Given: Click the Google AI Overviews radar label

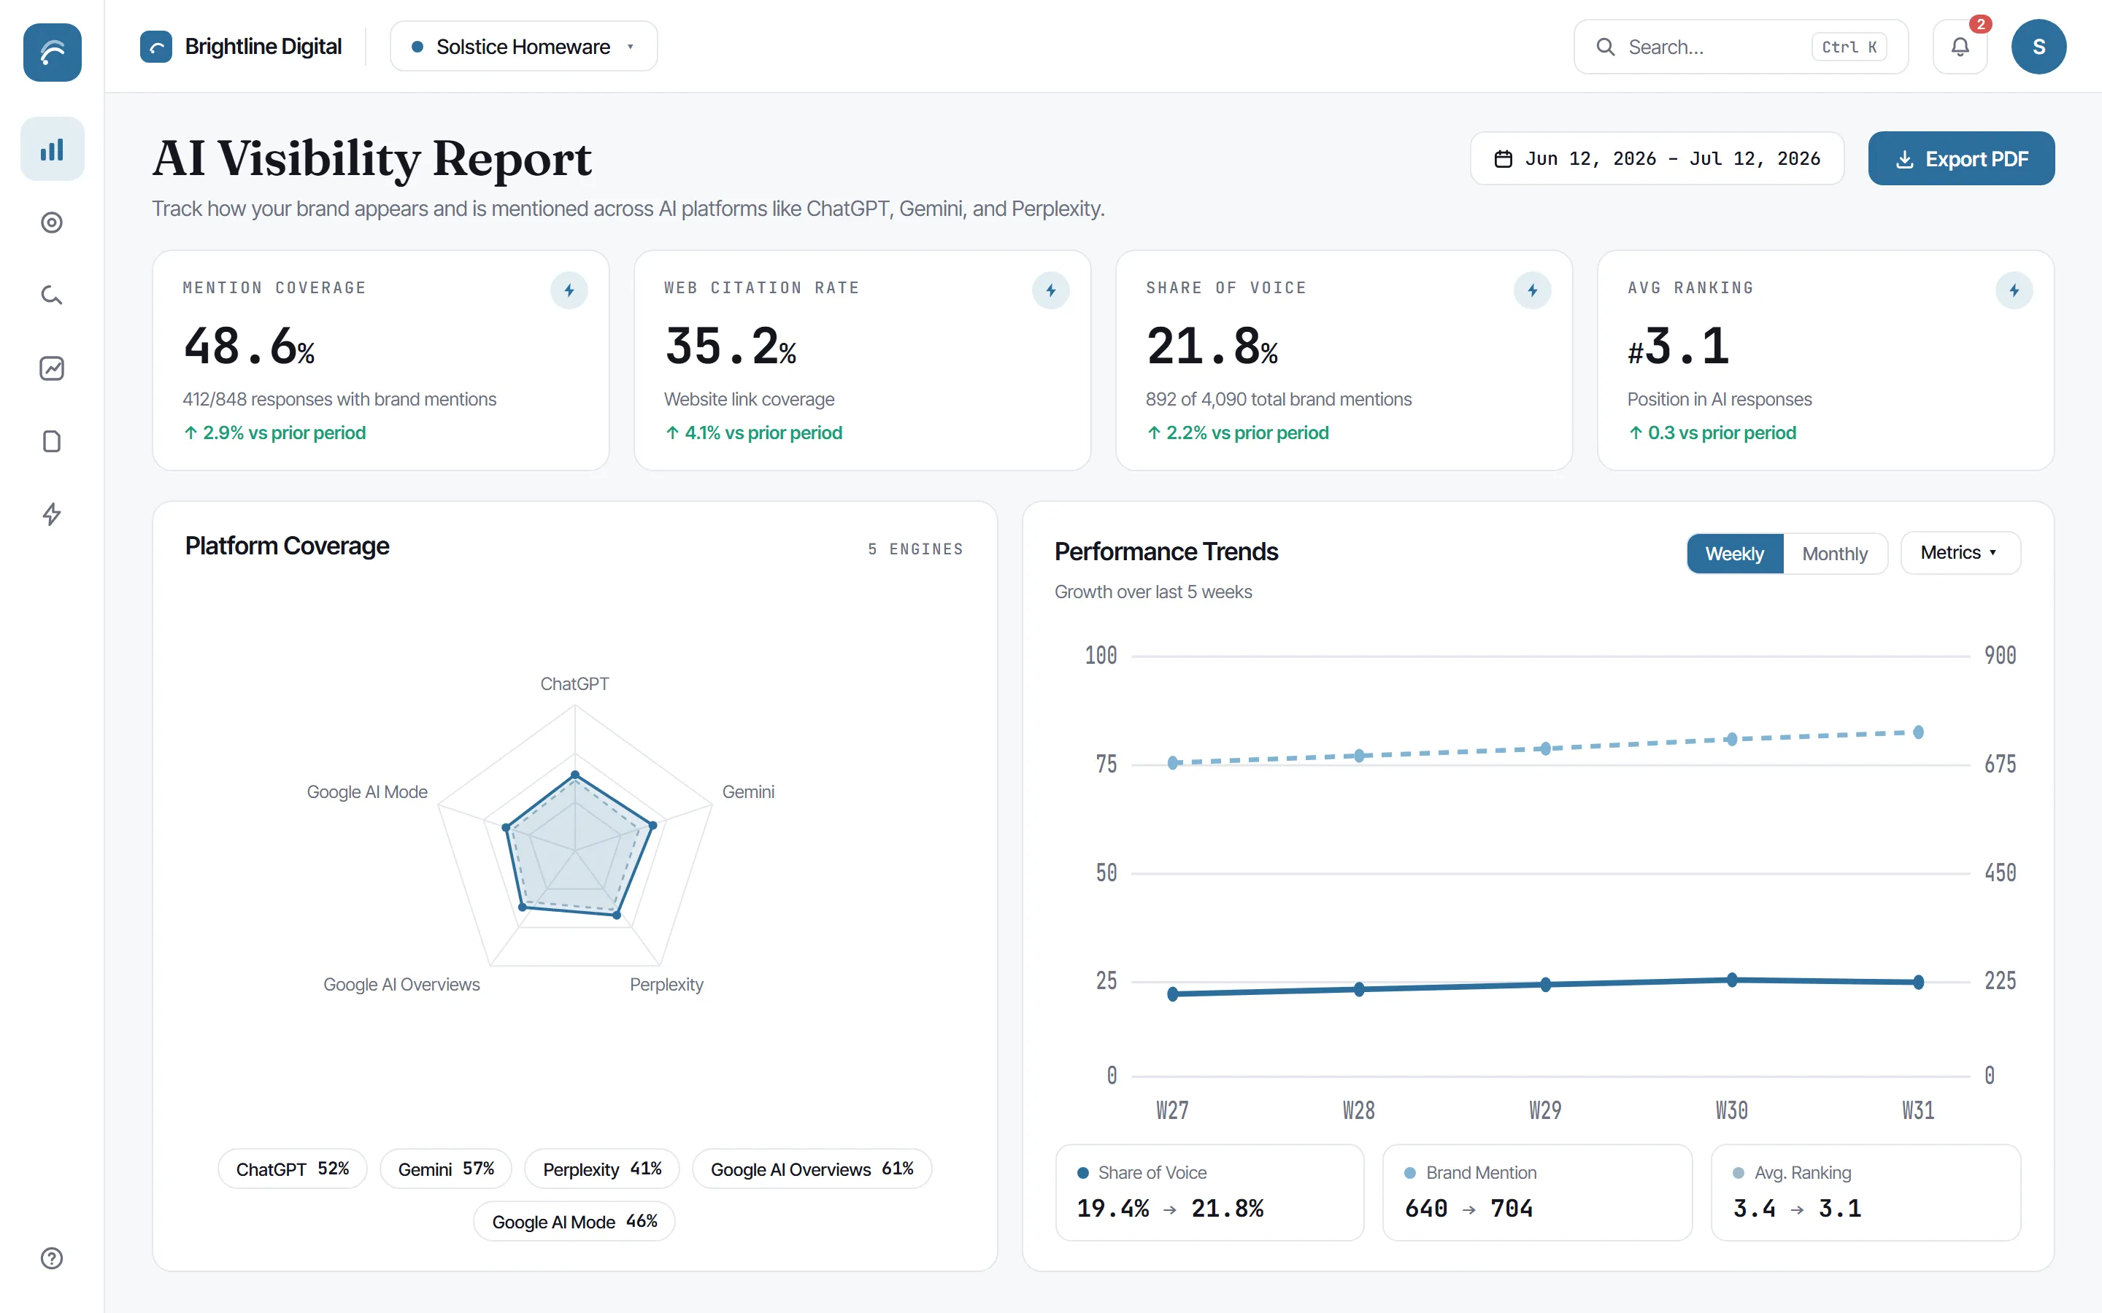Looking at the screenshot, I should pyautogui.click(x=401, y=985).
